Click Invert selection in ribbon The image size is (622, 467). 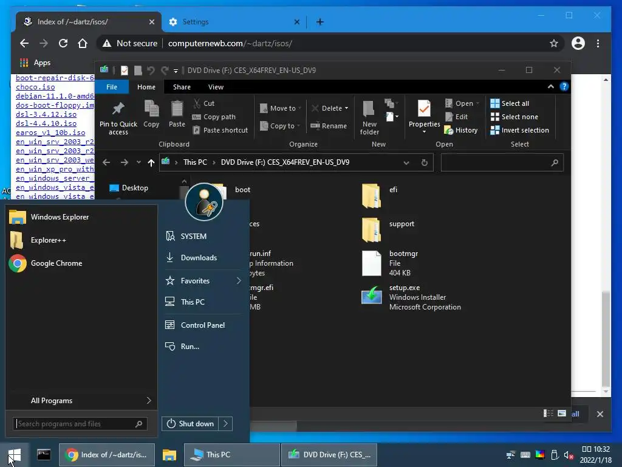[520, 130]
